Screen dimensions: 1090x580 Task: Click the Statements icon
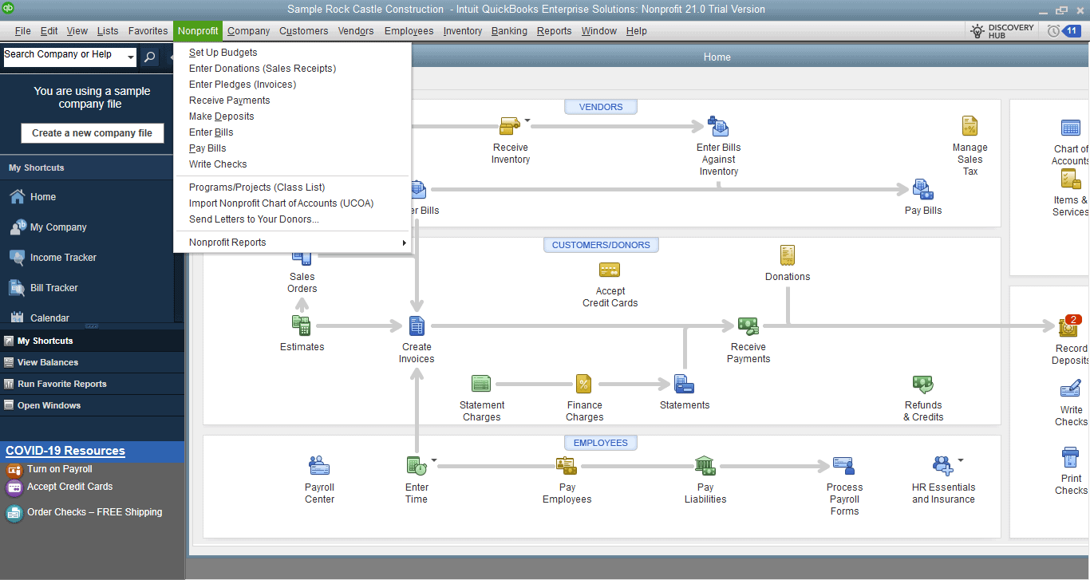pos(684,384)
